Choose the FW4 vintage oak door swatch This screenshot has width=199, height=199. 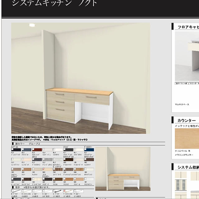point(58,169)
